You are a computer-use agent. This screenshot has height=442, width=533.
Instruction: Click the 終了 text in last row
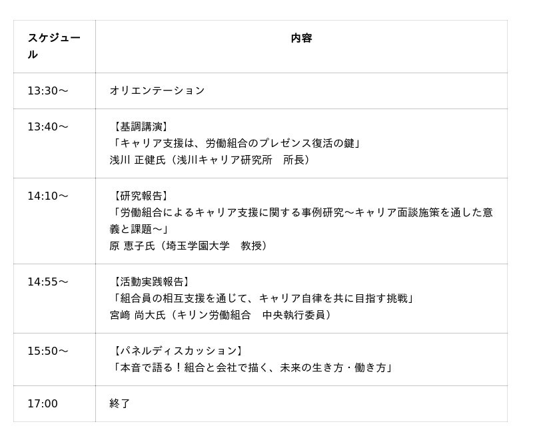(x=120, y=403)
